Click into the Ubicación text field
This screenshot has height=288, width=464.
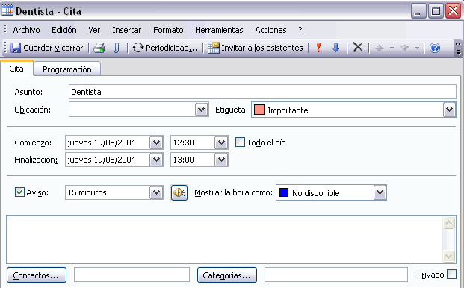point(132,110)
